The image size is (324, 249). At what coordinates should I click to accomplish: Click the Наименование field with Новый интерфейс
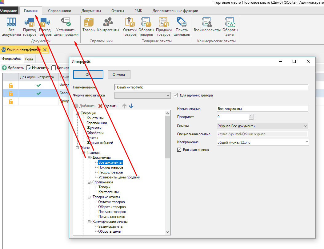click(211, 87)
